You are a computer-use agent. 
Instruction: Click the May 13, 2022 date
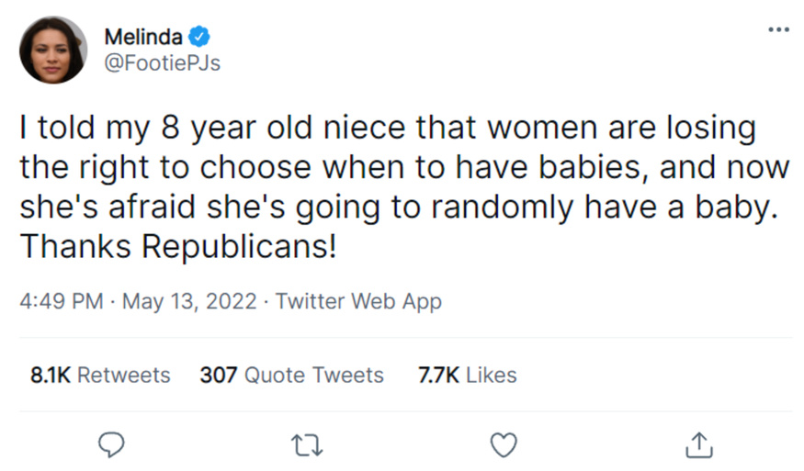pos(189,301)
